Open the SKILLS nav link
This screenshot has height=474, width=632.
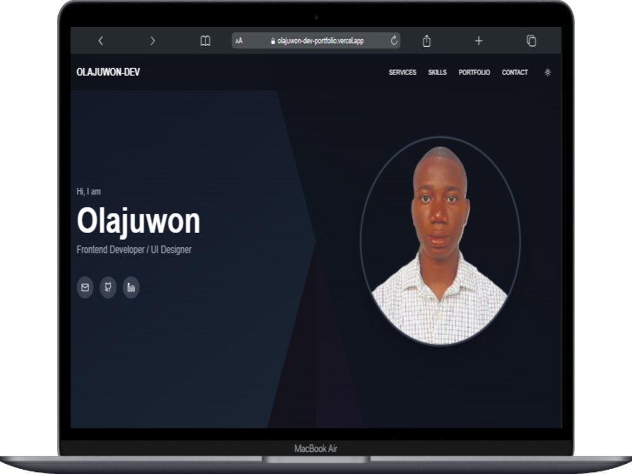437,72
